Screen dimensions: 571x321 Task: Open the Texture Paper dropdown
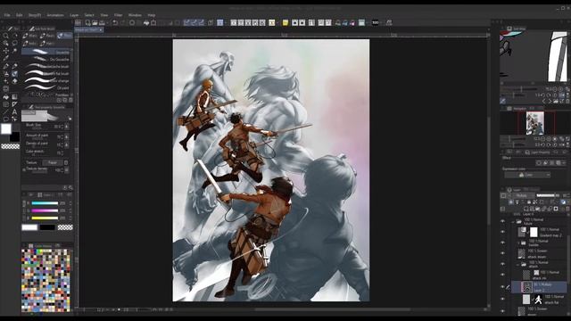(x=54, y=162)
